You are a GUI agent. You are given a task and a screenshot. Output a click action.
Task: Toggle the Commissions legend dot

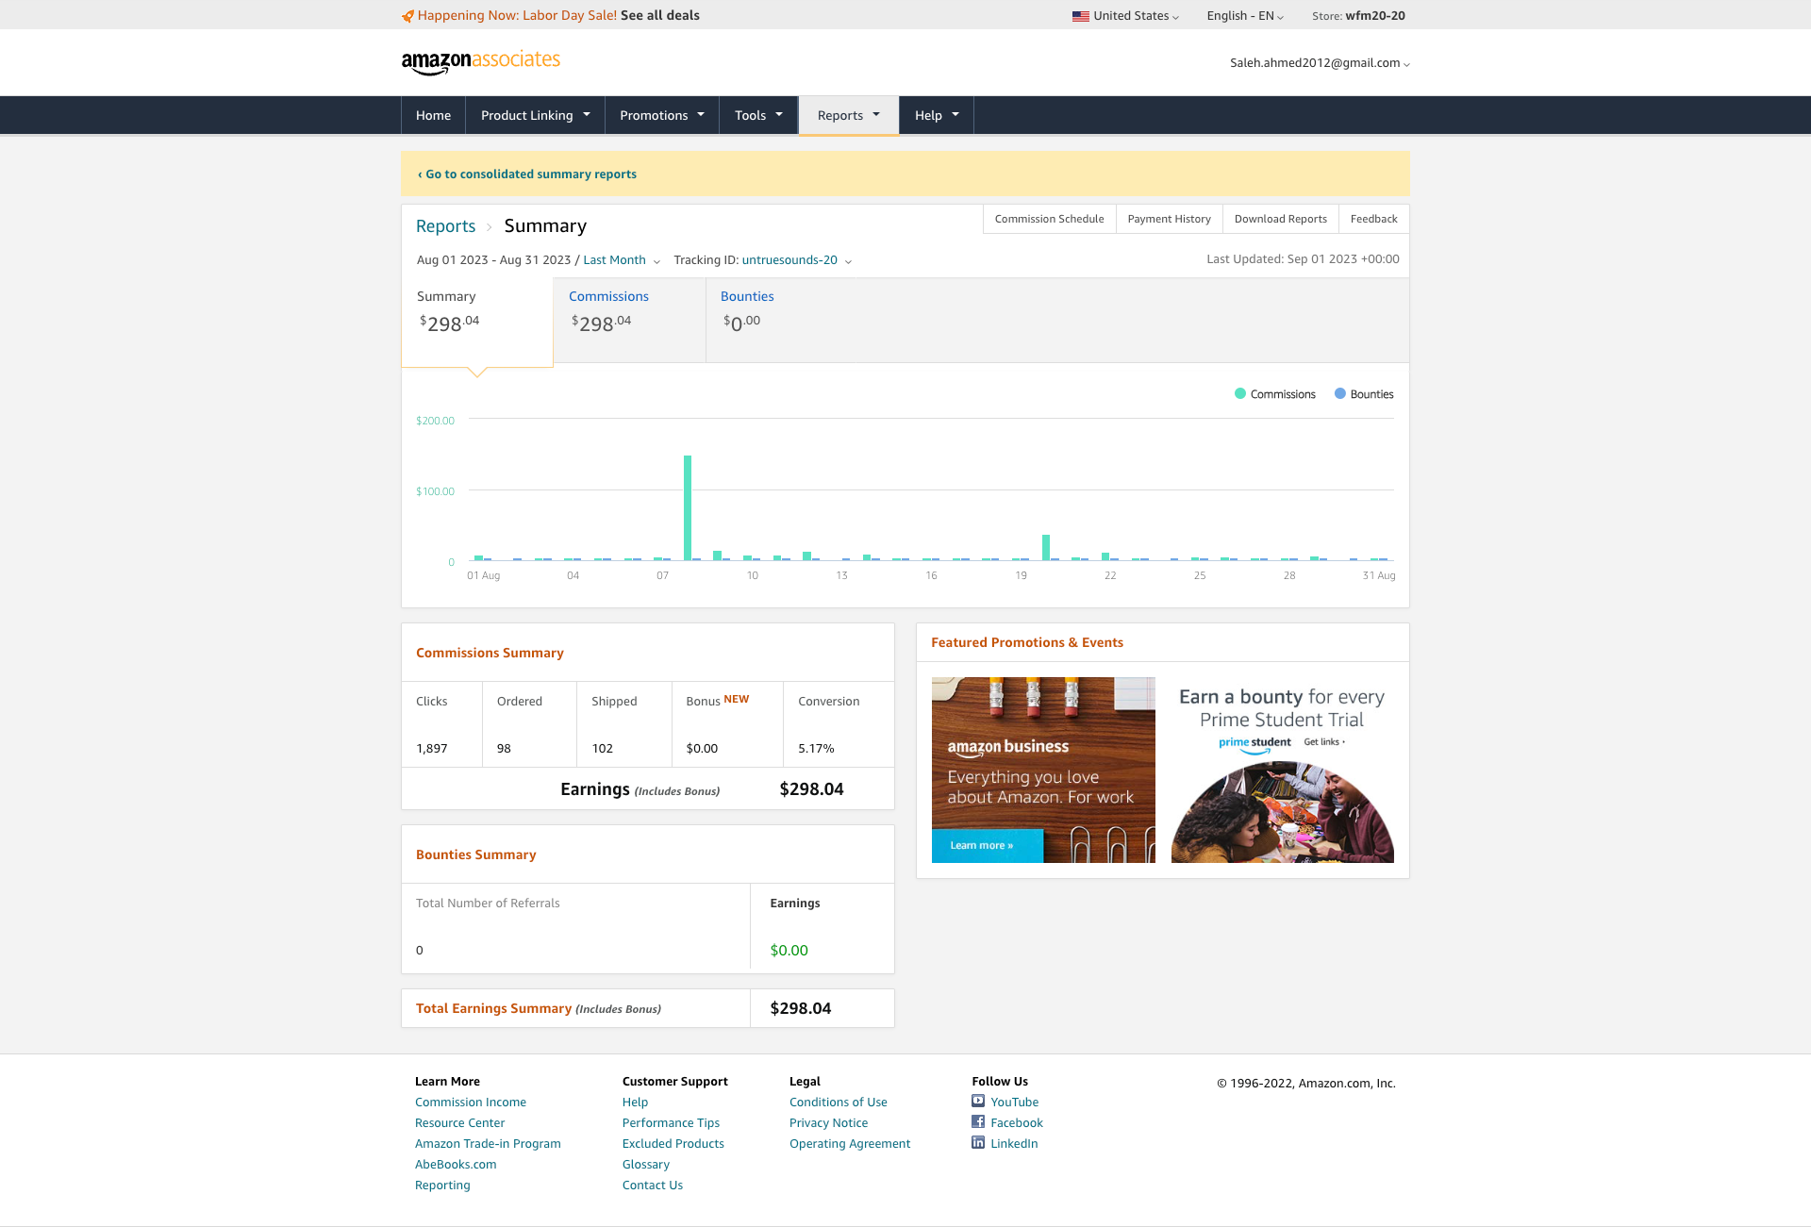point(1240,393)
